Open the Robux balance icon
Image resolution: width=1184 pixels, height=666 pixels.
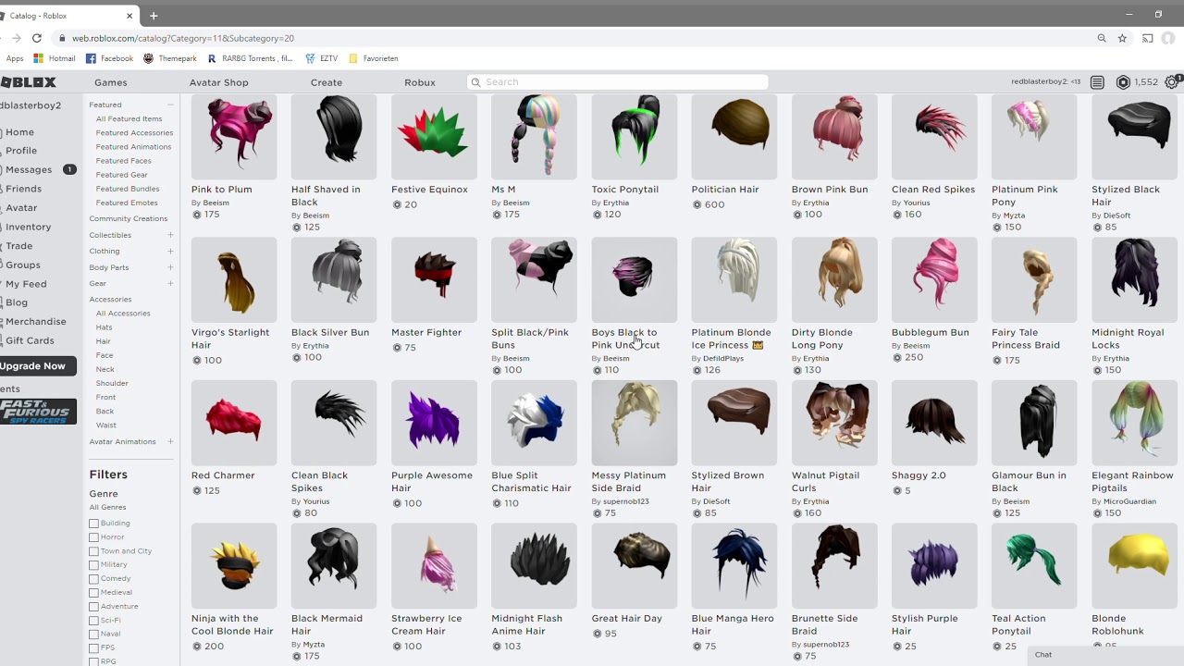(1123, 82)
